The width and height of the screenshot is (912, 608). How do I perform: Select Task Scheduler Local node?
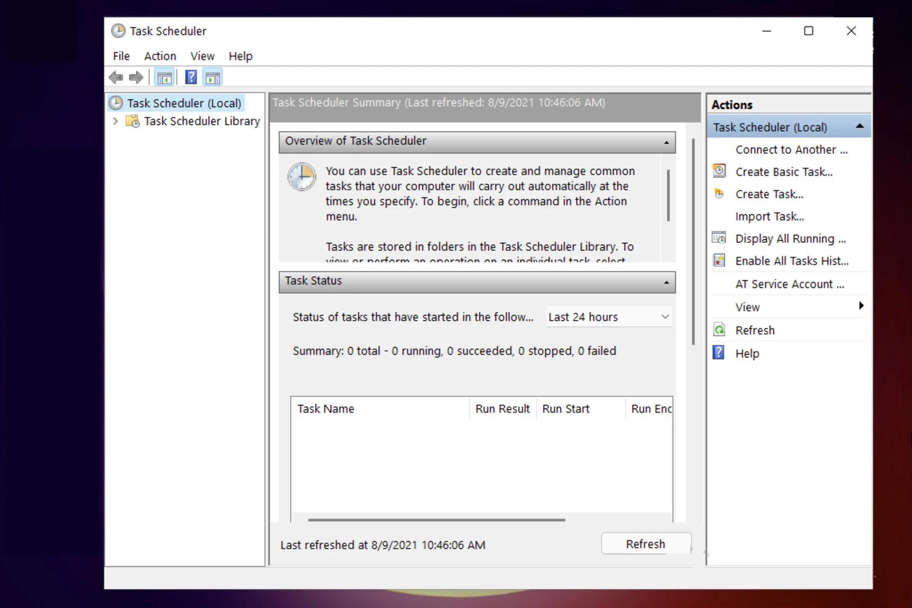coord(184,103)
